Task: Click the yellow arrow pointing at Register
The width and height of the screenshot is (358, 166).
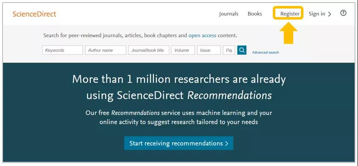Action: [289, 33]
